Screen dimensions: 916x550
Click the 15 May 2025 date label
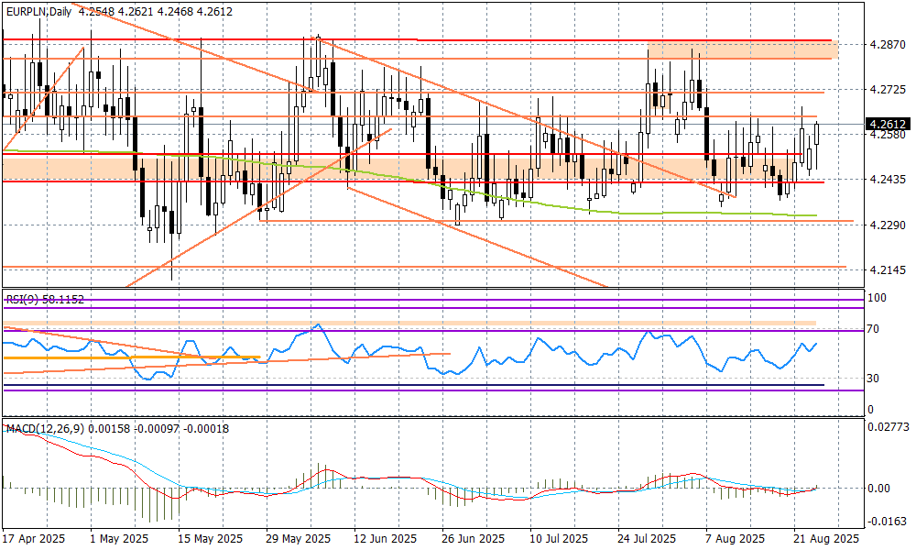(211, 538)
